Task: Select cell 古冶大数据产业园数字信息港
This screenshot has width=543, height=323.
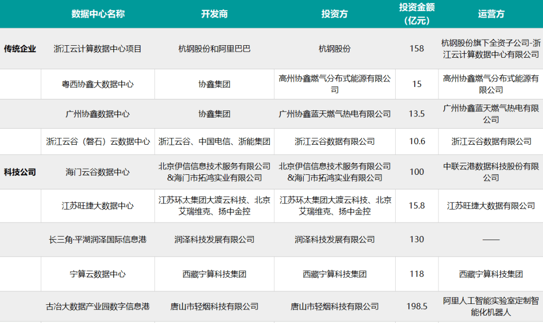Action: (98, 306)
